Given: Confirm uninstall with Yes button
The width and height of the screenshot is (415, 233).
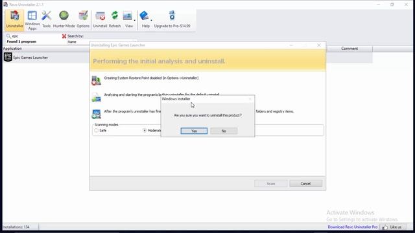Looking at the screenshot, I should pos(194,131).
